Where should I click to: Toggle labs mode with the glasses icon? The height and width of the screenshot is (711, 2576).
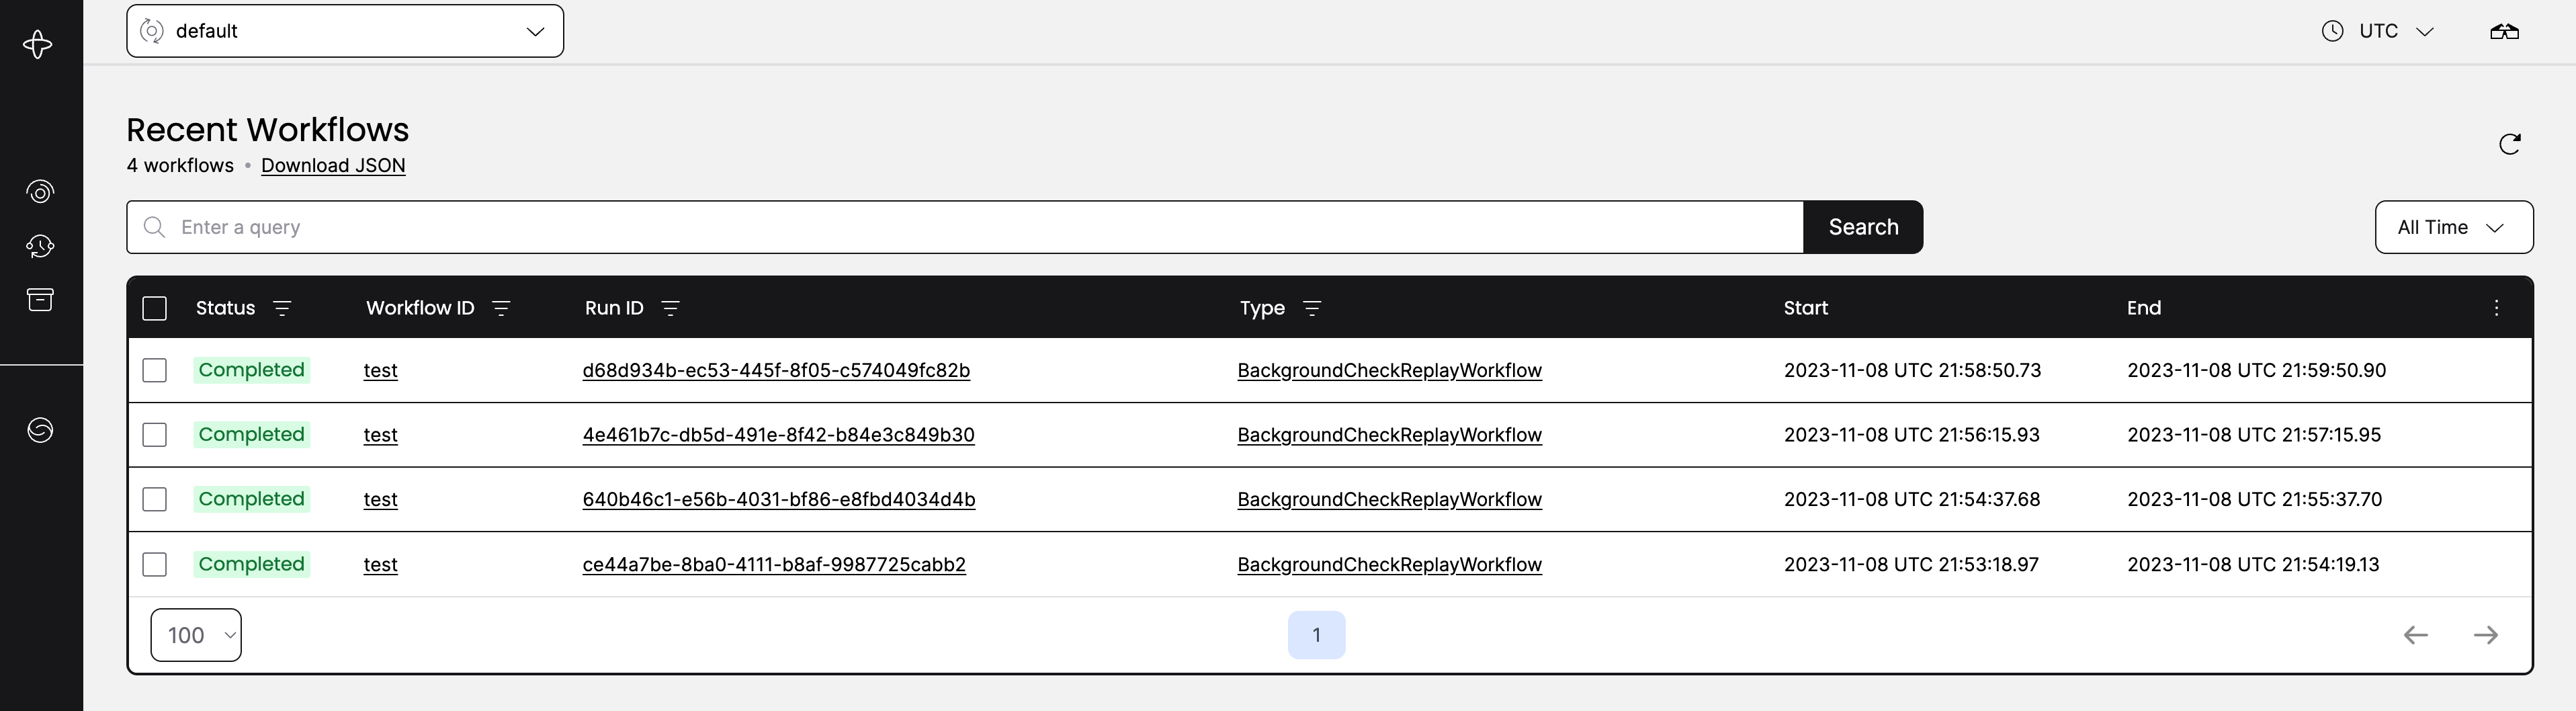(x=2506, y=31)
